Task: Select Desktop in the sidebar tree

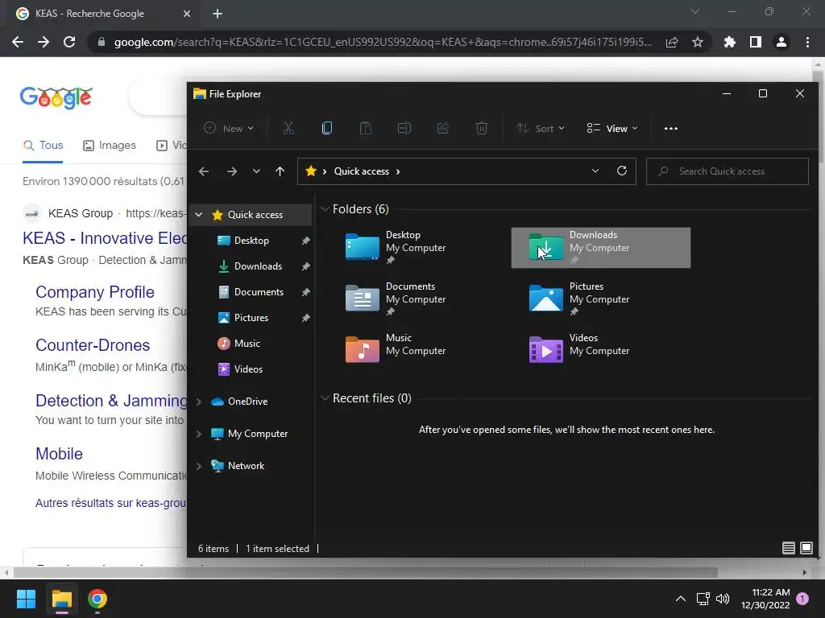Action: (x=251, y=240)
